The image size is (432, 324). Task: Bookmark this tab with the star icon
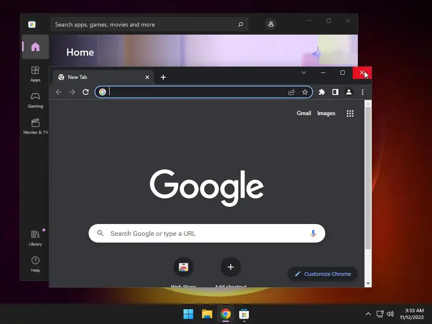(305, 92)
